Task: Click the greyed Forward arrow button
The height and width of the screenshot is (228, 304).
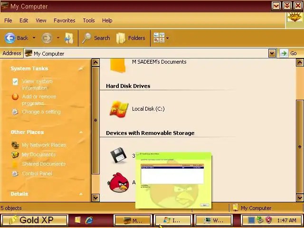Action: pyautogui.click(x=47, y=38)
